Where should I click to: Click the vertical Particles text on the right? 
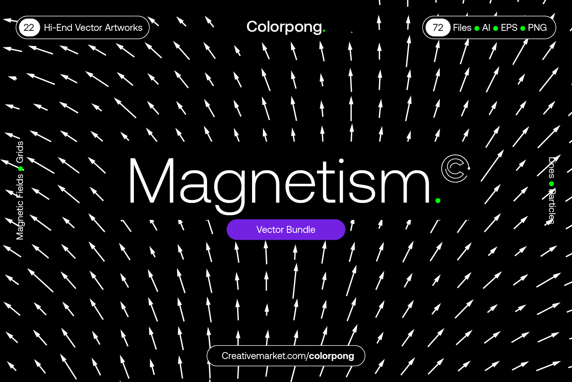(552, 206)
